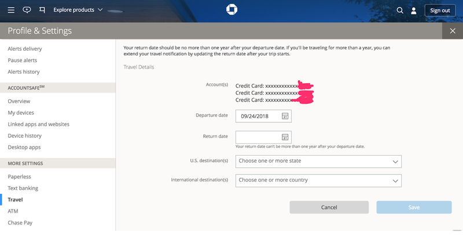Click the 'International destination(s)' label
This screenshot has height=236, width=463.
[x=199, y=180]
